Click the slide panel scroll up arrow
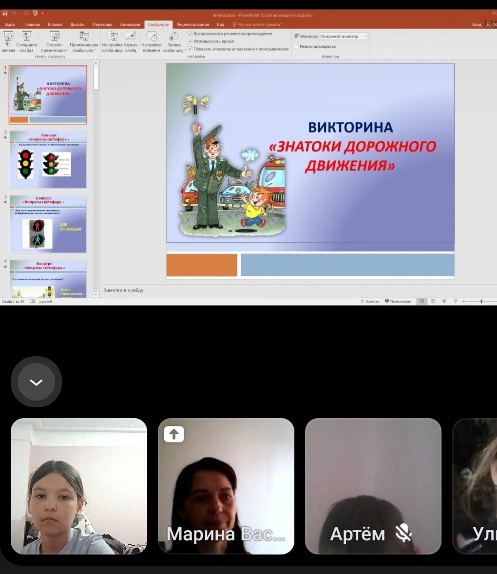Image resolution: width=497 pixels, height=574 pixels. pos(96,62)
